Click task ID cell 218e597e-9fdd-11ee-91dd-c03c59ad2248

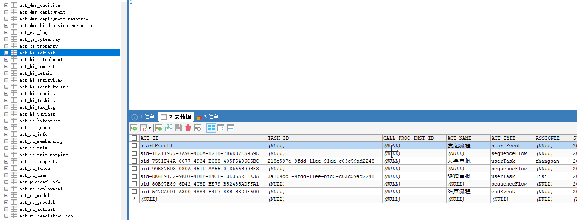click(x=324, y=161)
